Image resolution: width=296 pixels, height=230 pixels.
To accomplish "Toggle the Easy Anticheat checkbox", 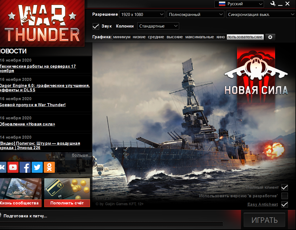I will point(285,204).
